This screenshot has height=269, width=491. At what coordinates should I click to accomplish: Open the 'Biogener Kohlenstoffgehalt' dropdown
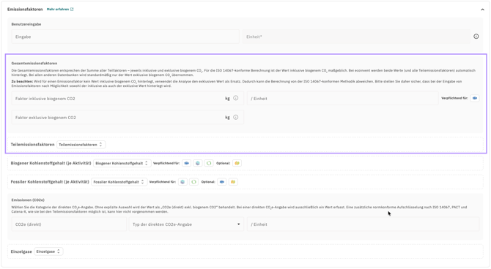tap(122, 163)
